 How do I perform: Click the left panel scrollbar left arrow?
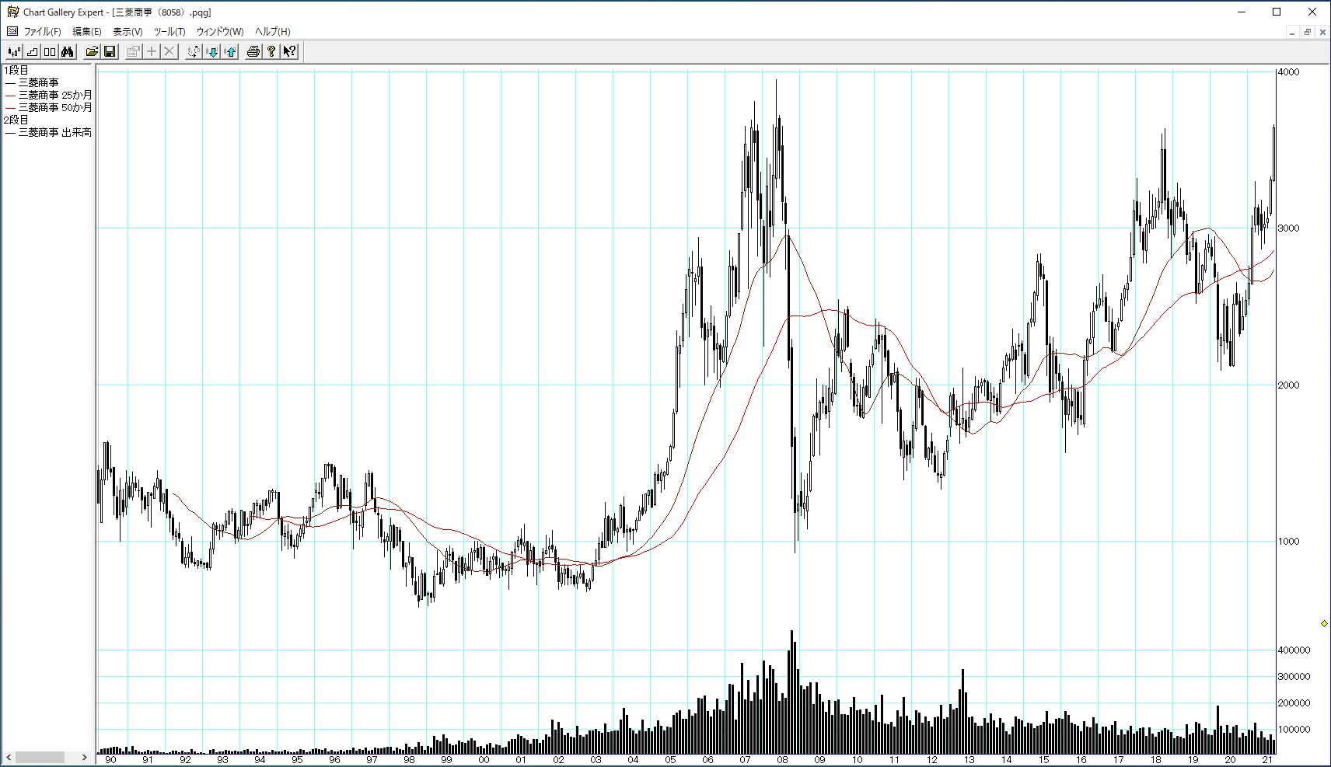point(9,757)
